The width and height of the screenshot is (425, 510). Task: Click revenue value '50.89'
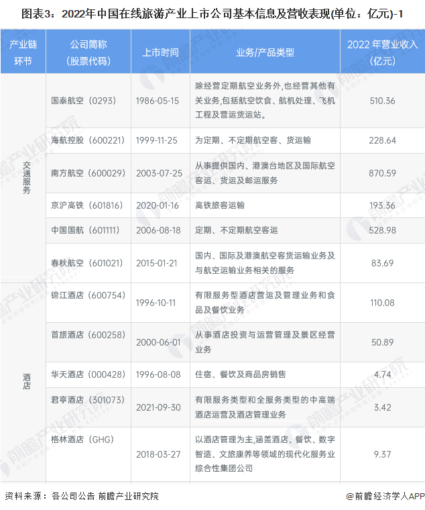[x=383, y=342]
